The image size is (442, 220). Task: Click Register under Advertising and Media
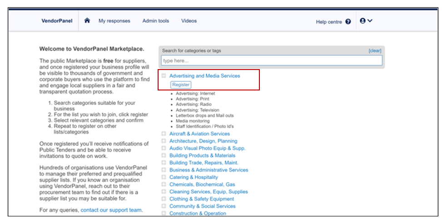(181, 85)
